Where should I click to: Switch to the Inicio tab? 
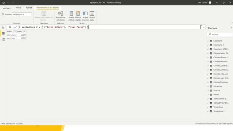19,8
